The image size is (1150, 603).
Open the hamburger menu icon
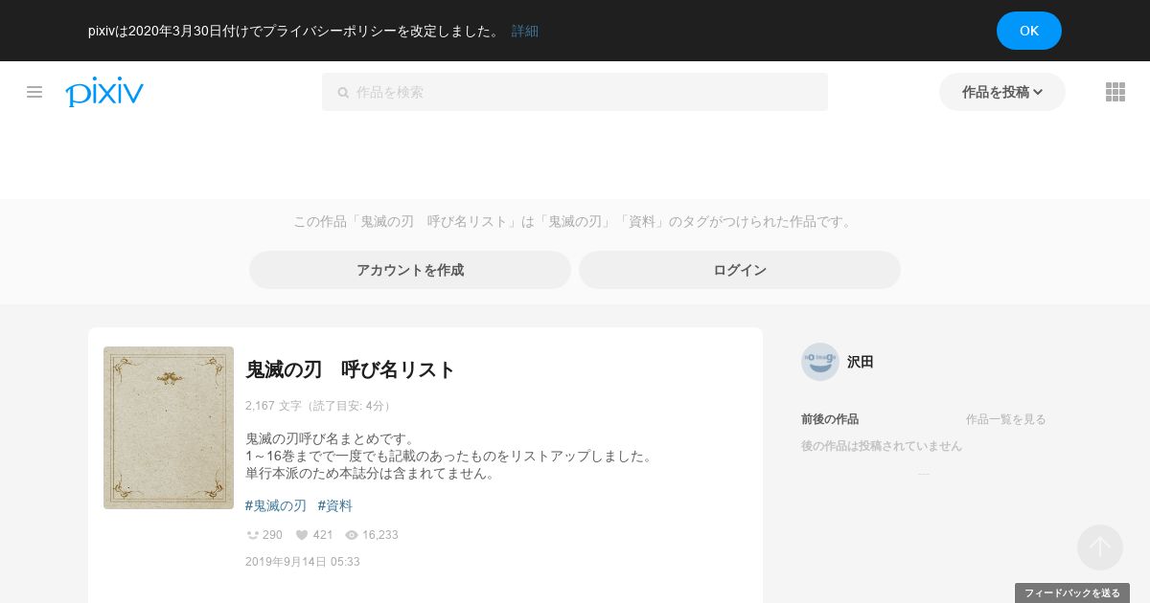[34, 92]
